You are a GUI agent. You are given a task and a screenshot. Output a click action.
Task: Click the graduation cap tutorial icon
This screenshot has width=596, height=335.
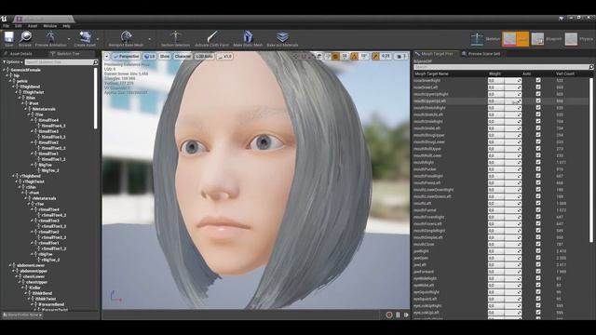[562, 19]
